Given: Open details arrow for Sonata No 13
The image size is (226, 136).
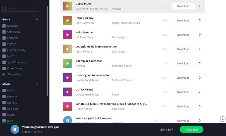Looking at the screenshot, I should click(200, 106).
